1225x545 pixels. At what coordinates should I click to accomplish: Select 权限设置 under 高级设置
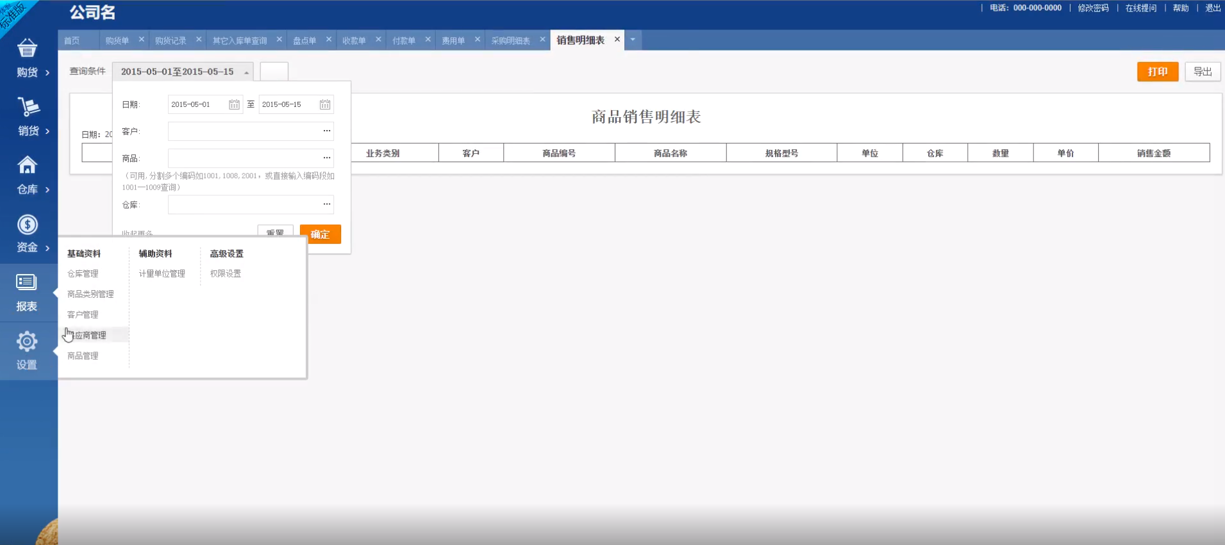click(226, 273)
